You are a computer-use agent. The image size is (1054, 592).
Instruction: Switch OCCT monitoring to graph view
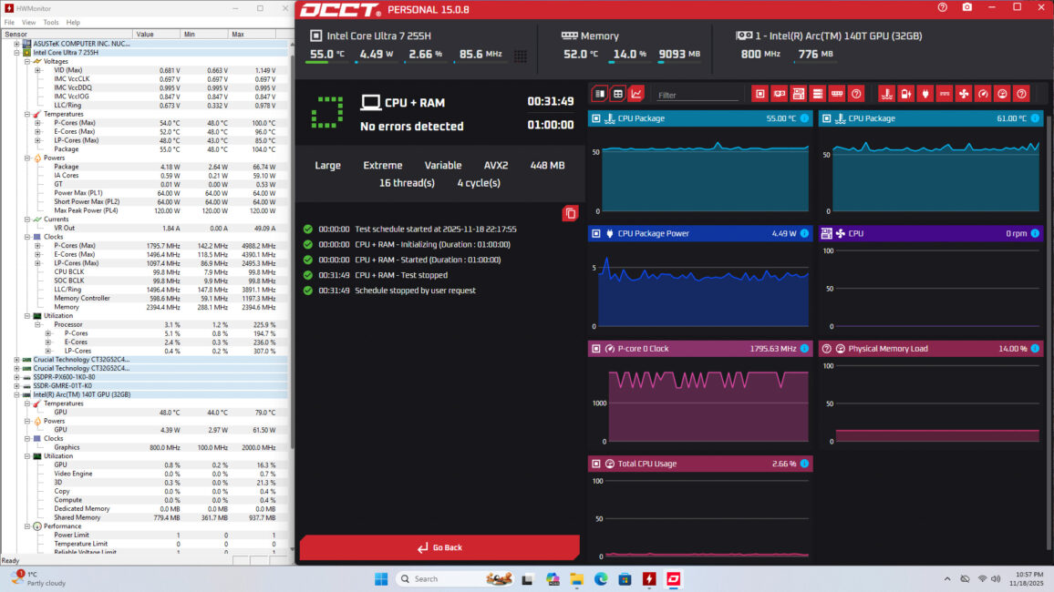point(635,94)
